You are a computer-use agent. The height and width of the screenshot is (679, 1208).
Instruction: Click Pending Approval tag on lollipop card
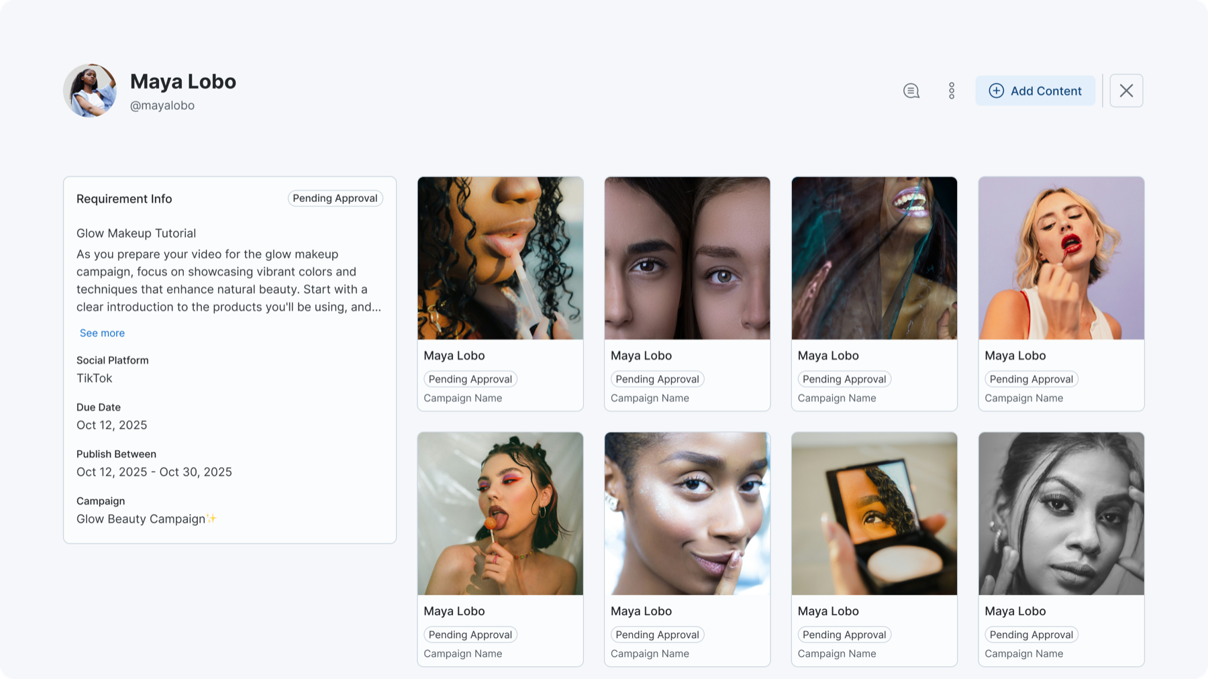tap(470, 635)
